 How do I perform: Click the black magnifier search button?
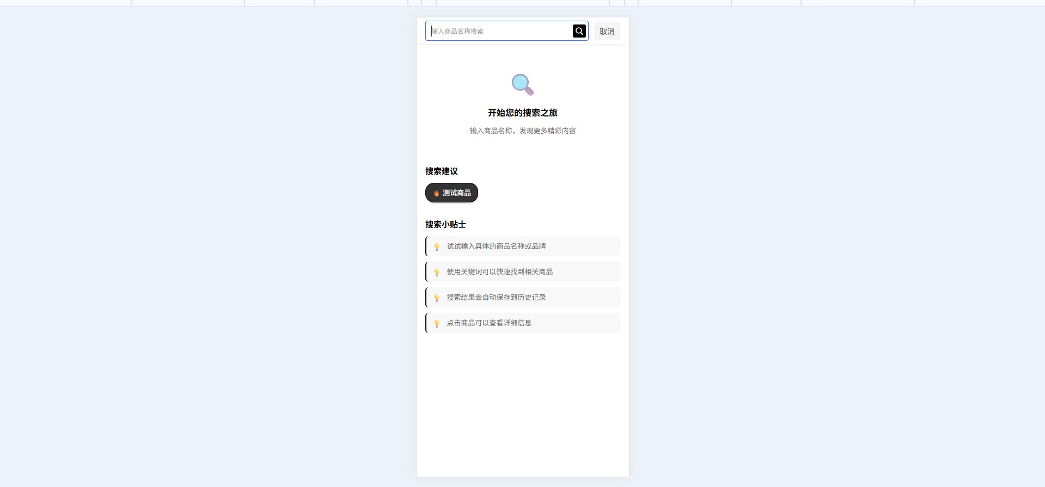click(x=579, y=31)
